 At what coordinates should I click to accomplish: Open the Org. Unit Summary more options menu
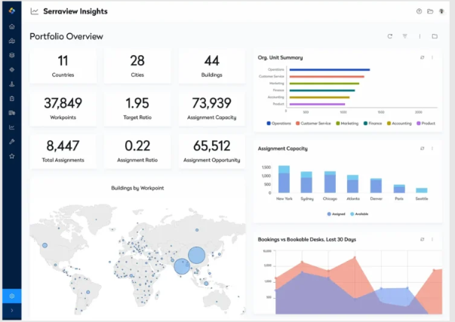point(432,58)
